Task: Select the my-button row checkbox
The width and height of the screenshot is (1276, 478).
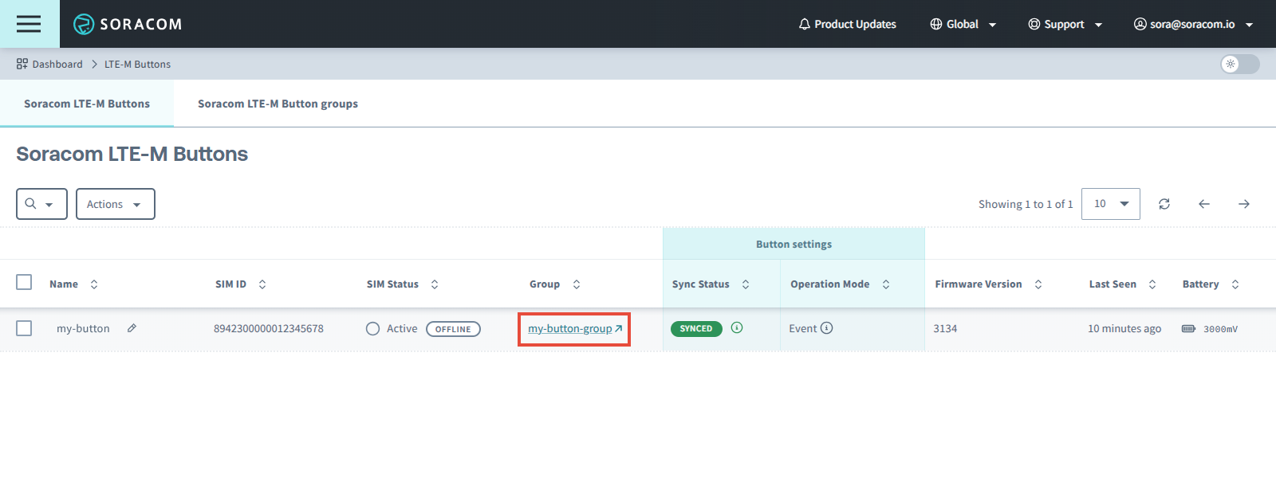Action: [24, 328]
